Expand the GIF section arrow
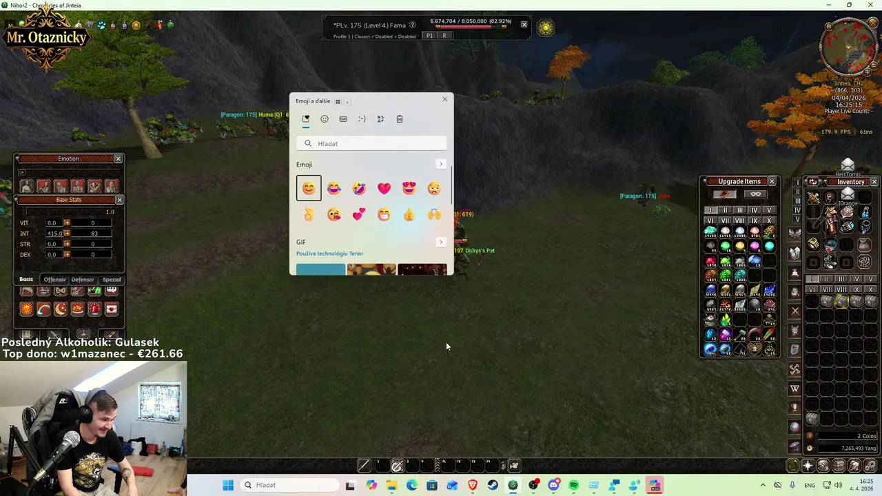This screenshot has height=496, width=882. click(441, 242)
